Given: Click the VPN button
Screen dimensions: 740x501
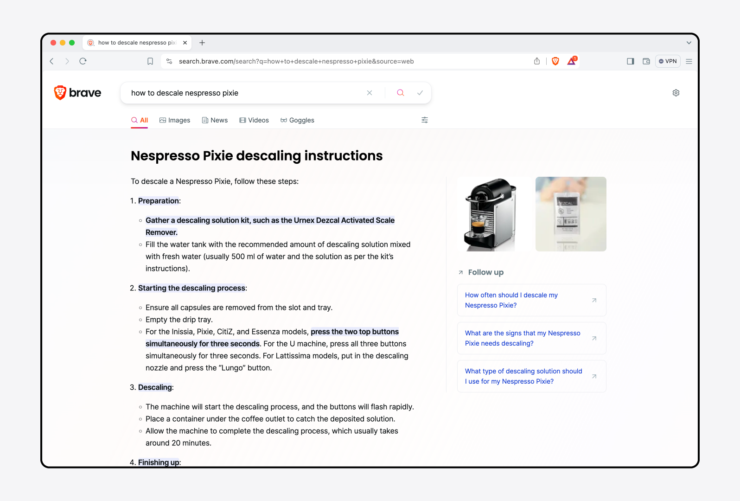Looking at the screenshot, I should click(x=668, y=61).
